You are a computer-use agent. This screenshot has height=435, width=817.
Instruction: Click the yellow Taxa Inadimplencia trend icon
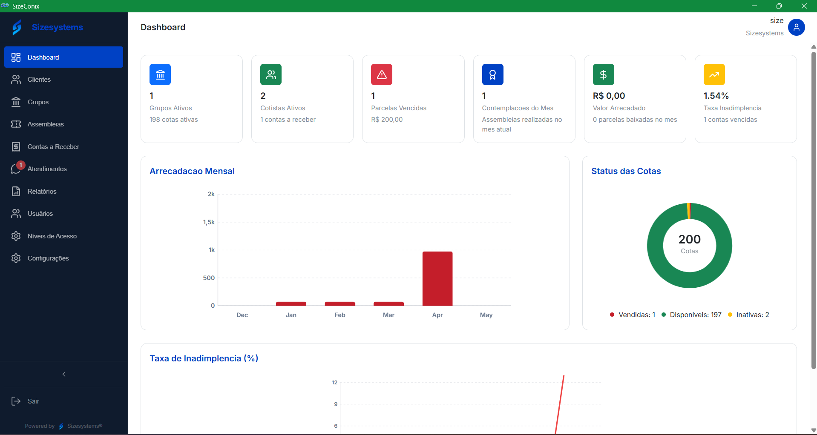click(x=714, y=74)
